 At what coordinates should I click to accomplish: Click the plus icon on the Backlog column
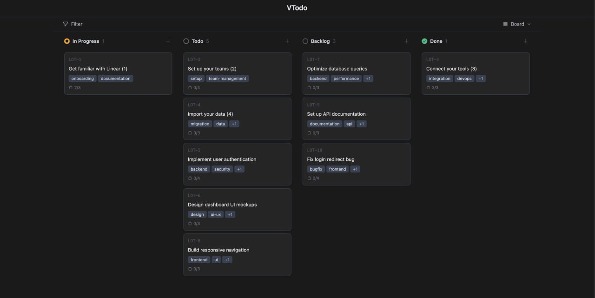pos(406,41)
